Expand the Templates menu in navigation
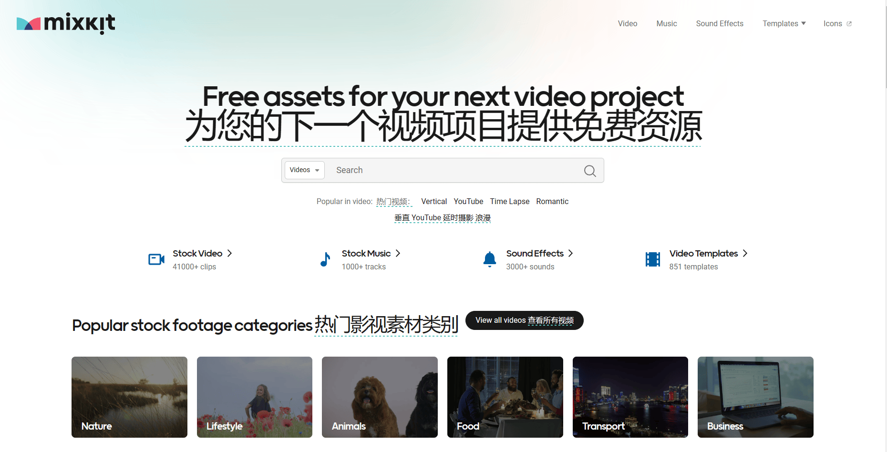The image size is (887, 452). click(x=784, y=24)
